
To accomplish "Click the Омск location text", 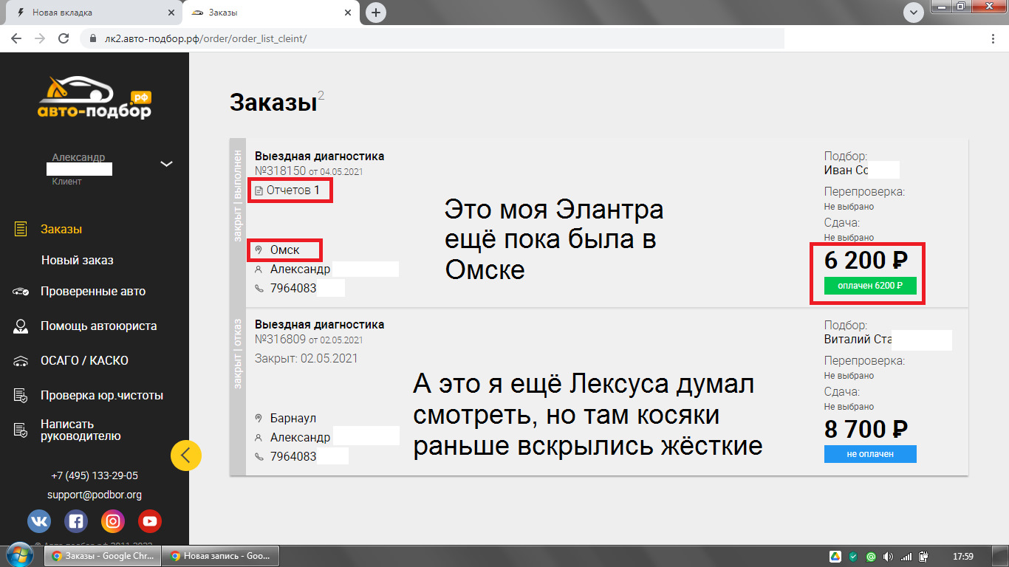I will point(284,250).
